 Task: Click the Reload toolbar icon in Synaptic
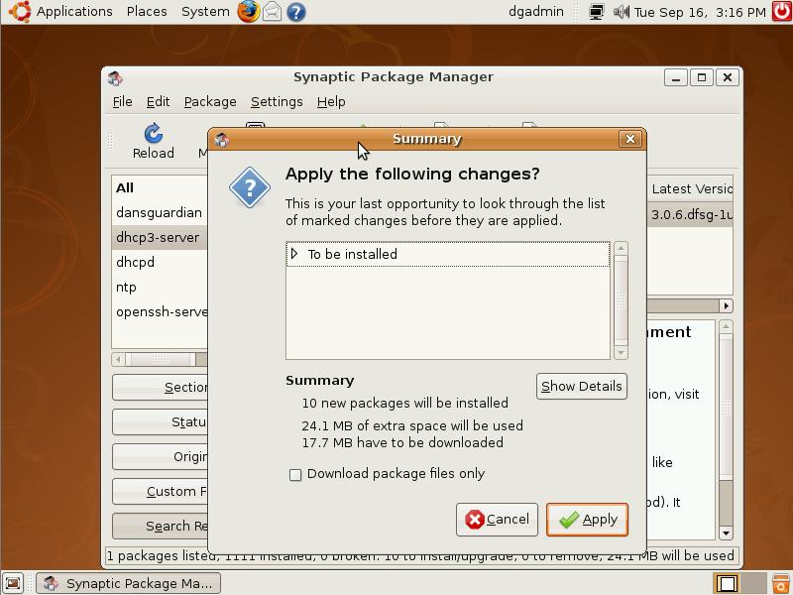tap(154, 142)
